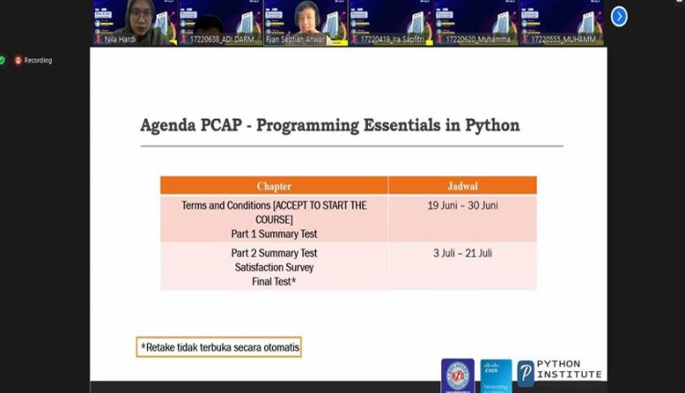
Task: Click the Retake tidak terbuka note box
Action: tap(219, 347)
